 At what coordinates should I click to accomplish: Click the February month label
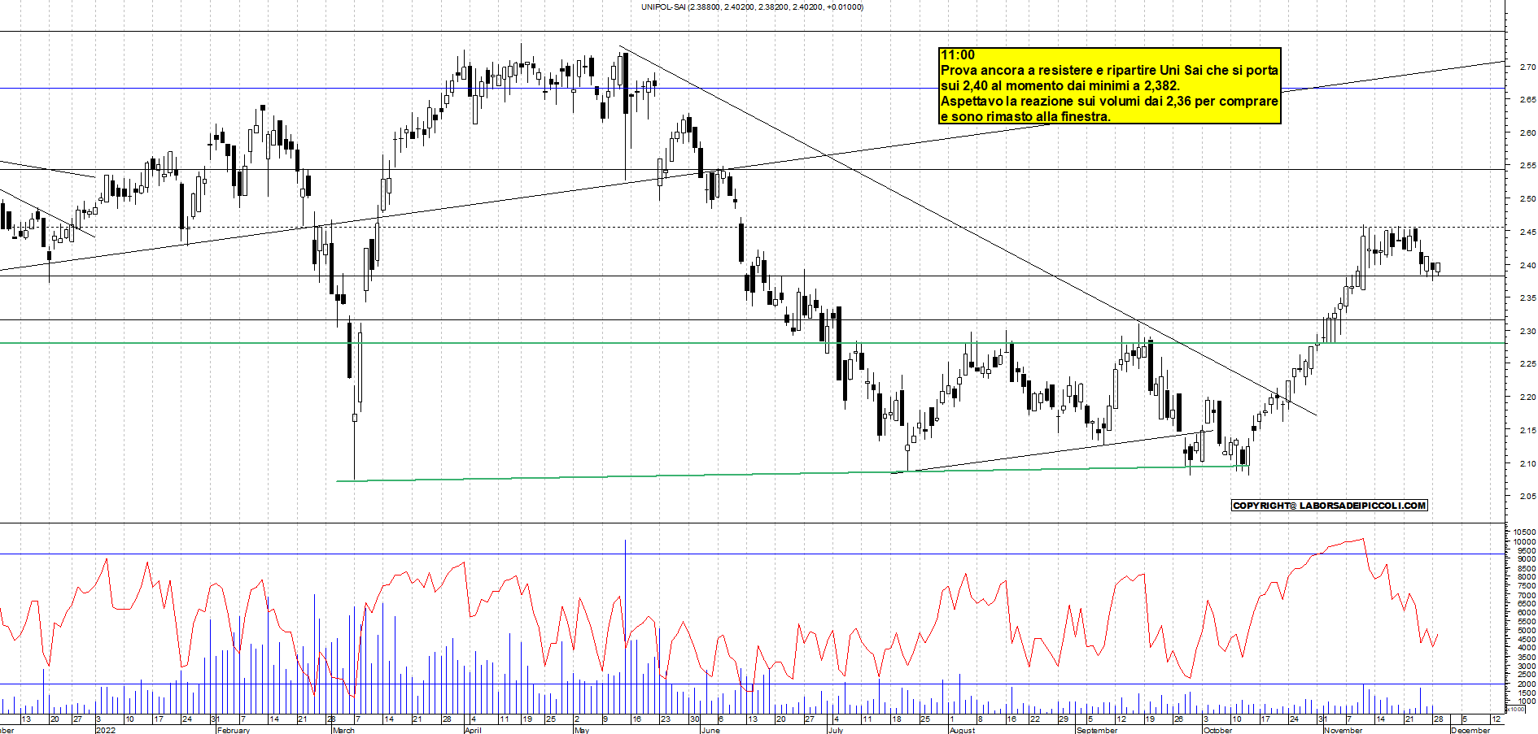click(x=234, y=730)
